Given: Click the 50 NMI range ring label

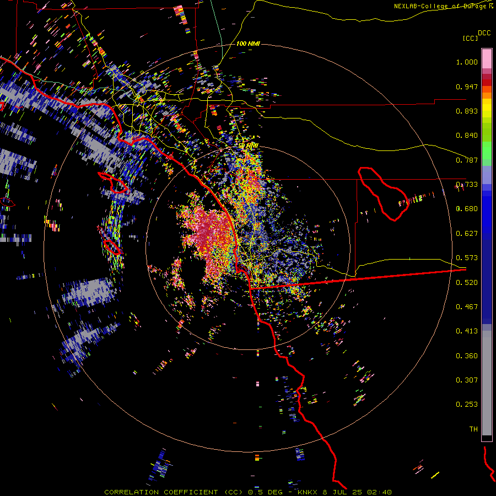Looking at the screenshot, I should point(249,146).
